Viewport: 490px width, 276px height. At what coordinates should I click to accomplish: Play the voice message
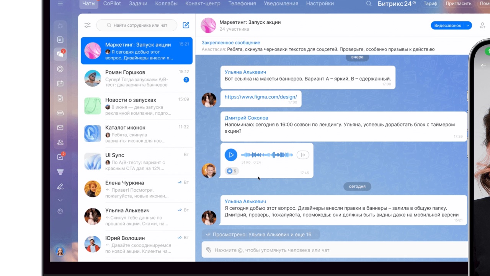[231, 155]
